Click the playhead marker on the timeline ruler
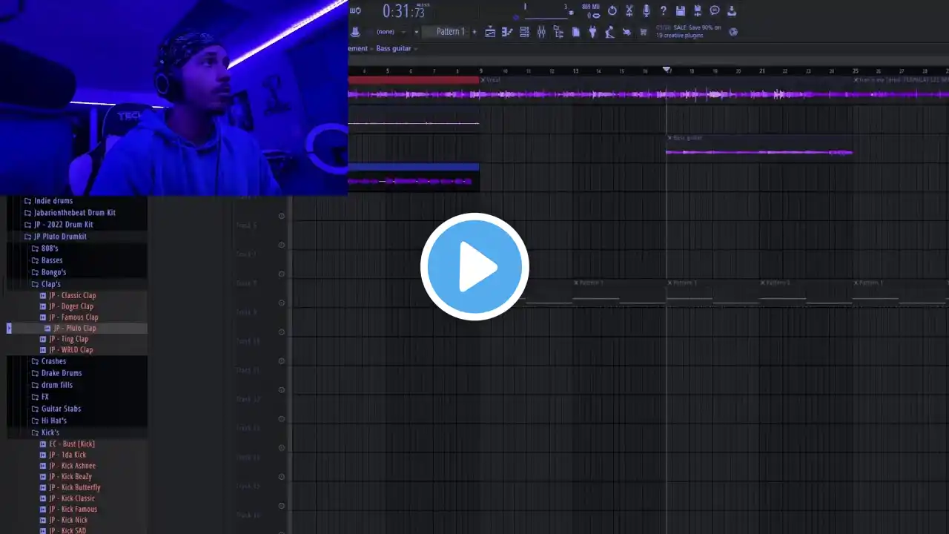 (667, 70)
